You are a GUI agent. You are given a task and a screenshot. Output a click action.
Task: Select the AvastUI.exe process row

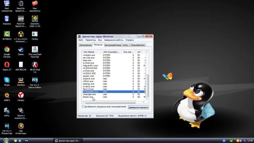click(x=114, y=87)
